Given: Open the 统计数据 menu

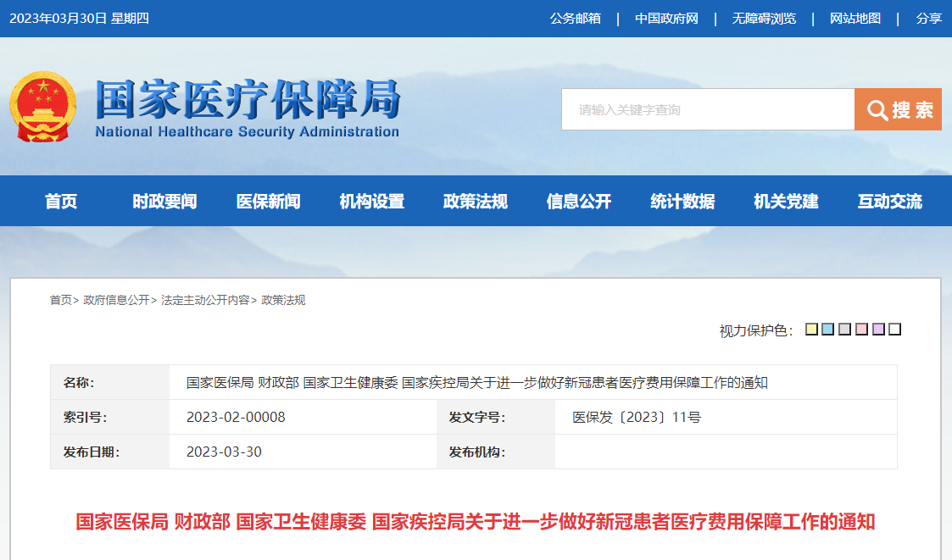Looking at the screenshot, I should coord(682,202).
